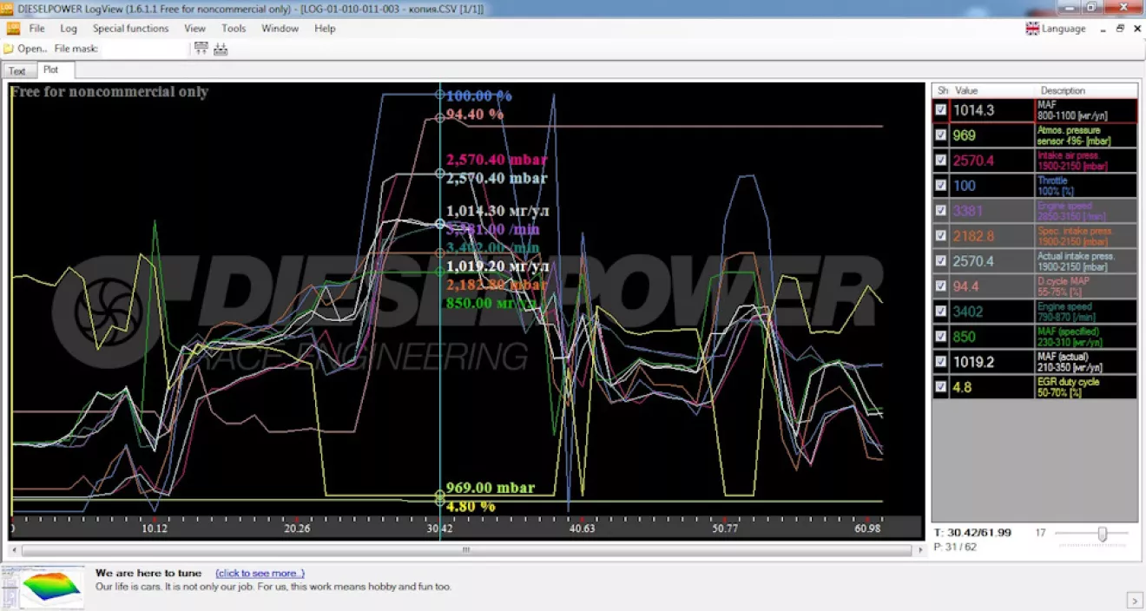This screenshot has height=611, width=1146.
Task: Toggle the EGR duty cycle checkbox
Action: [x=941, y=387]
